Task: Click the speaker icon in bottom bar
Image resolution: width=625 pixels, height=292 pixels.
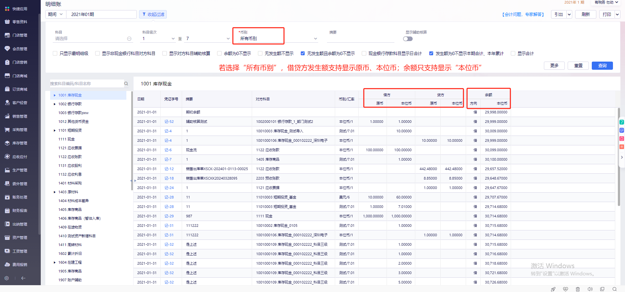Action: [x=590, y=289]
